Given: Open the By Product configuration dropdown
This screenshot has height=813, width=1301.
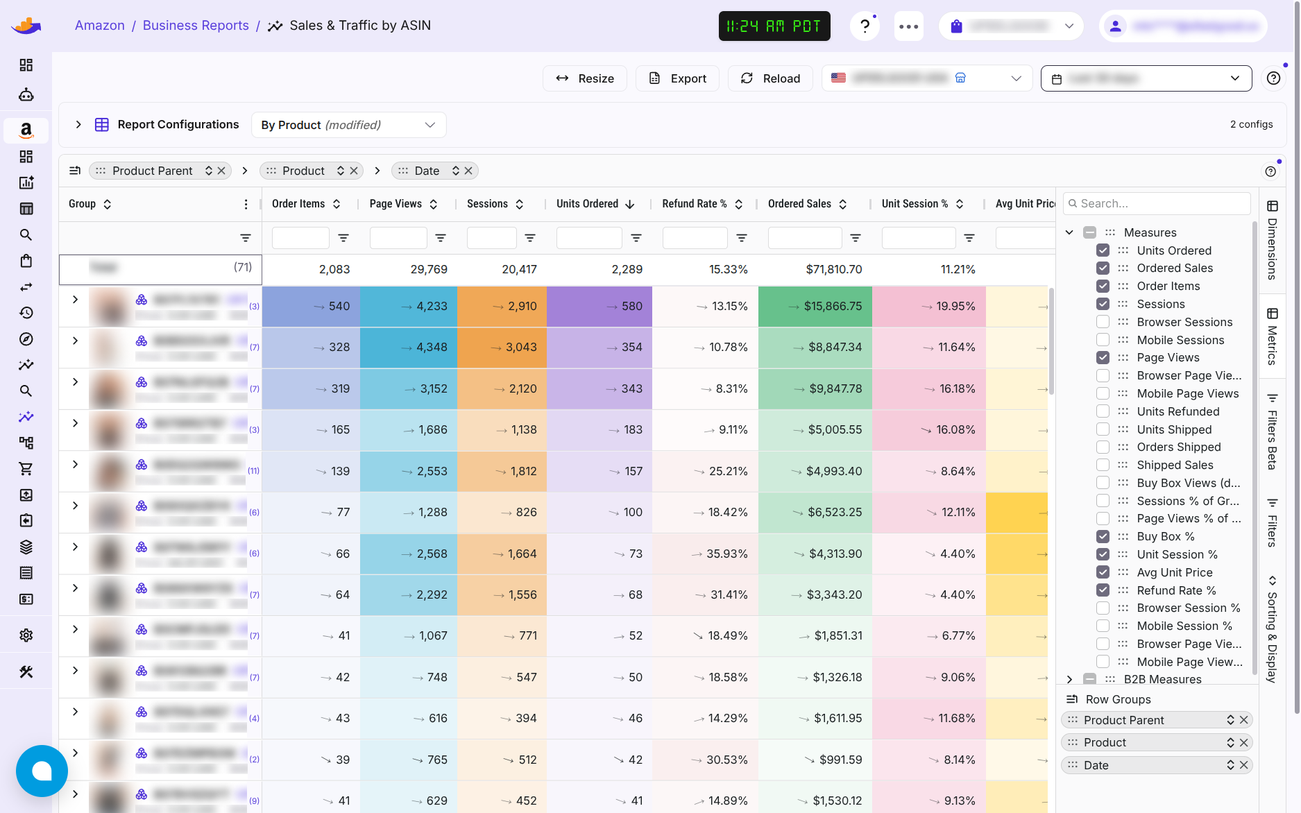Looking at the screenshot, I should 348,125.
